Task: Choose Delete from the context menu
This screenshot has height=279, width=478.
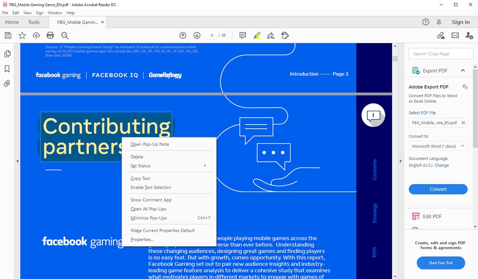Action: (x=137, y=157)
